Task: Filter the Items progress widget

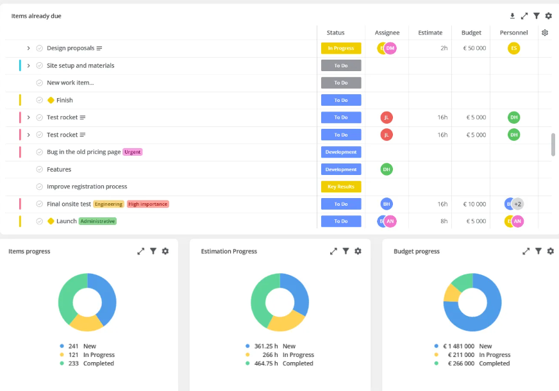Action: pos(153,251)
